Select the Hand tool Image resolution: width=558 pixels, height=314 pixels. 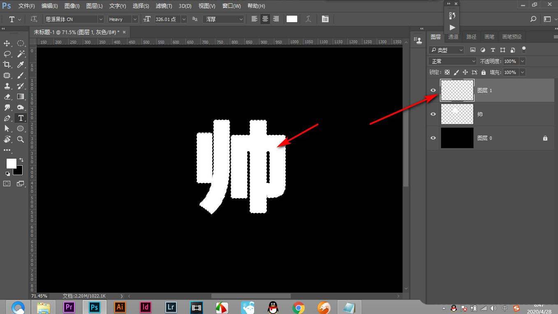coord(7,139)
